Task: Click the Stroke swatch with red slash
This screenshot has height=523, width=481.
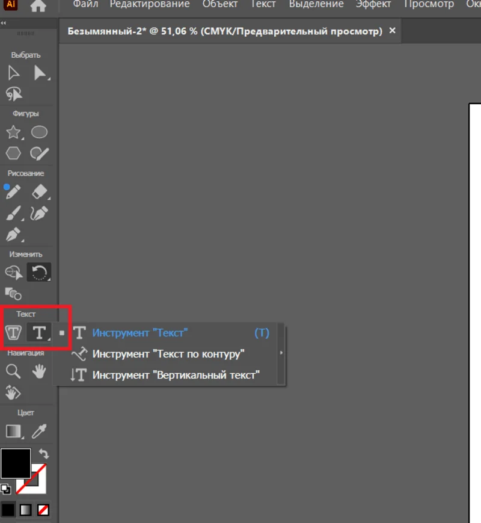Action: [x=38, y=487]
